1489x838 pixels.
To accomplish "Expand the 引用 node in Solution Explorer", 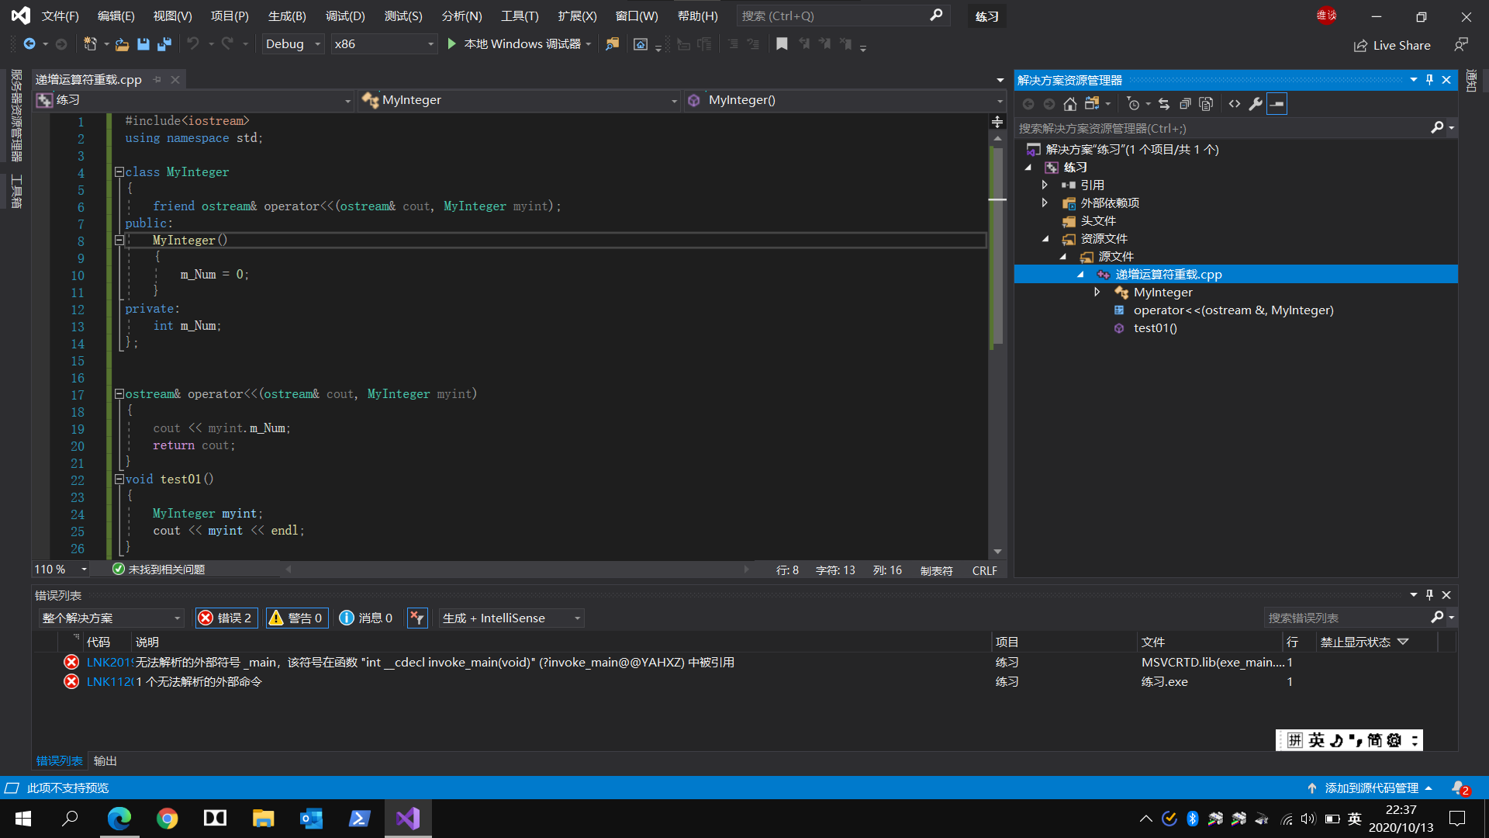I will pos(1045,185).
